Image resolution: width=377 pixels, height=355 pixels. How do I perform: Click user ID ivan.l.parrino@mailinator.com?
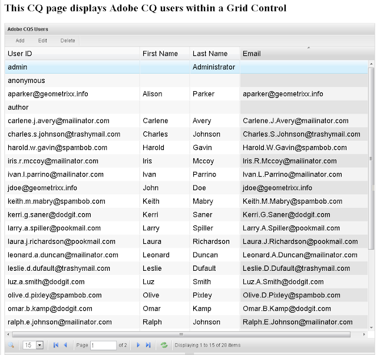pos(55,175)
